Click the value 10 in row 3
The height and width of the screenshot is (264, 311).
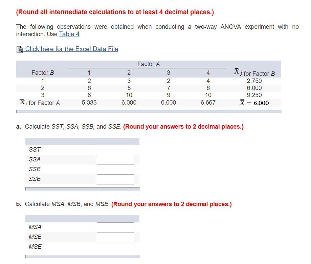(129, 95)
